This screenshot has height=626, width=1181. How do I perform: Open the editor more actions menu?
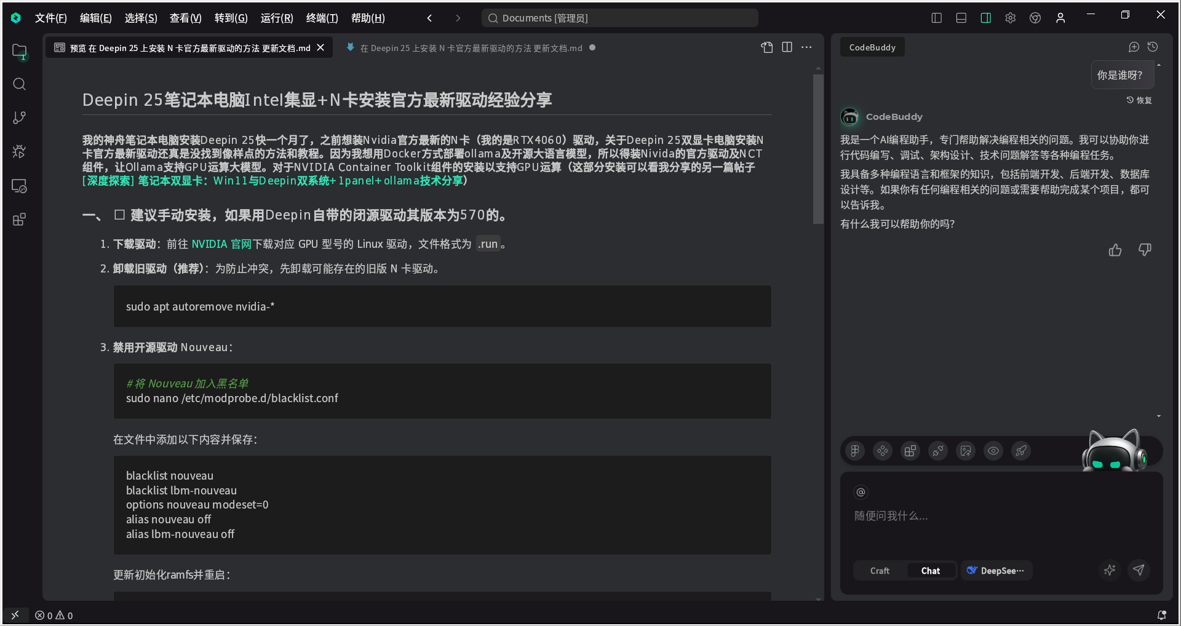(x=806, y=47)
